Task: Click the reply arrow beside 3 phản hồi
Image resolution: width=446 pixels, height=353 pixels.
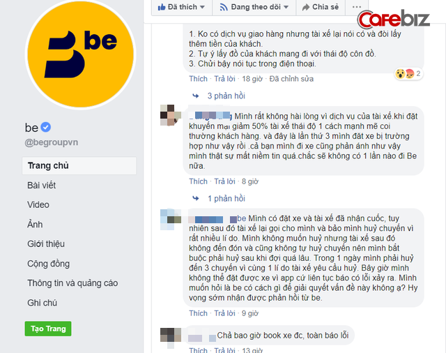Action: click(195, 96)
